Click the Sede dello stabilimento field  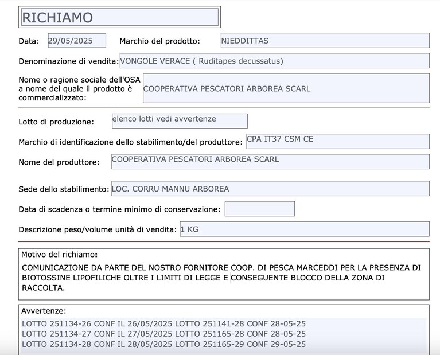click(x=270, y=188)
